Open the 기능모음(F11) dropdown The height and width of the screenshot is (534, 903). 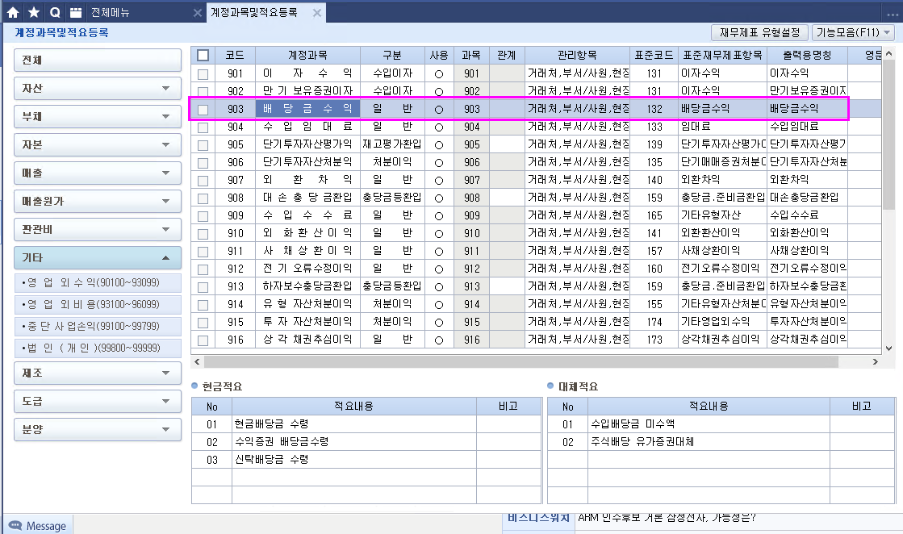853,32
